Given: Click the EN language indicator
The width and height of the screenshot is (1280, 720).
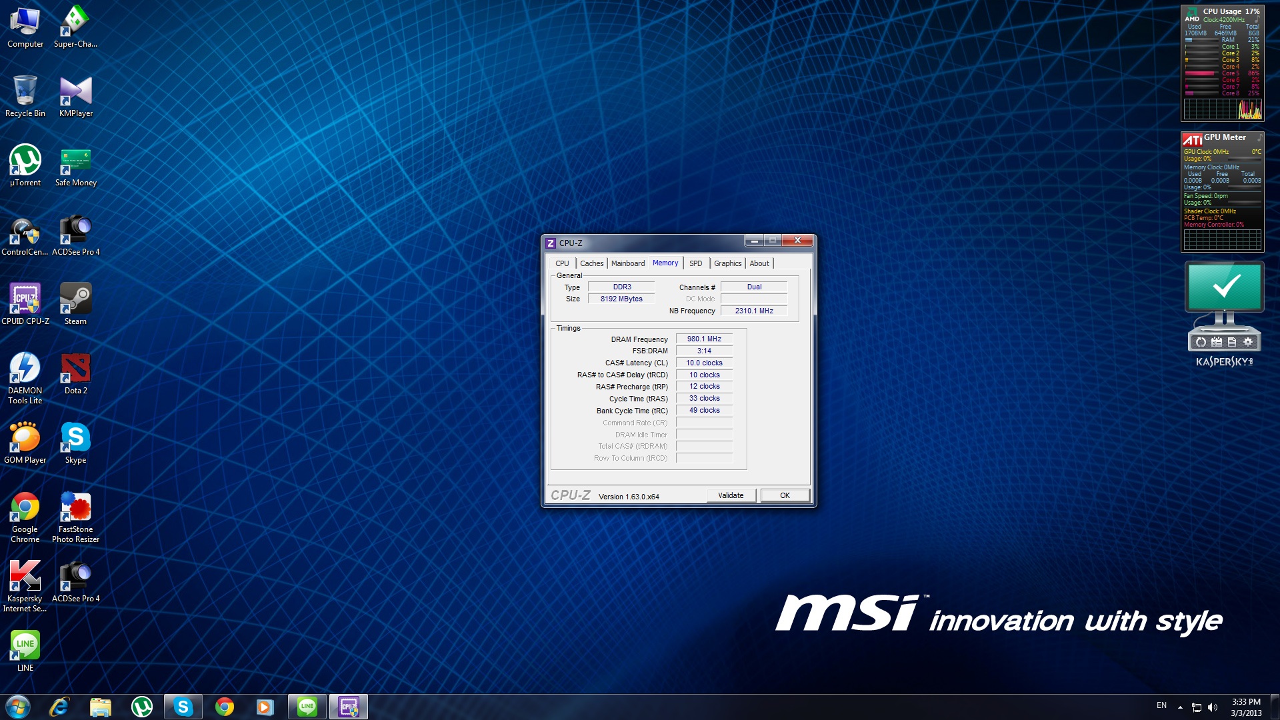Looking at the screenshot, I should point(1161,705).
